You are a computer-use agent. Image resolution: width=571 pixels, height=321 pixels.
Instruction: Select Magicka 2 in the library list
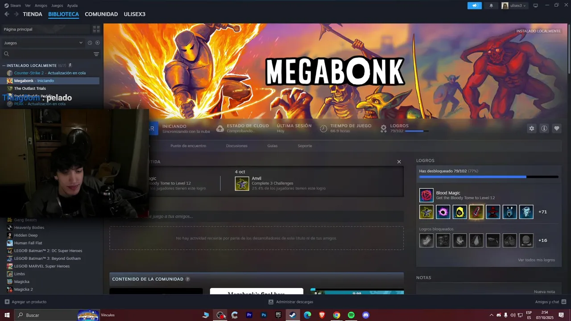point(50,289)
